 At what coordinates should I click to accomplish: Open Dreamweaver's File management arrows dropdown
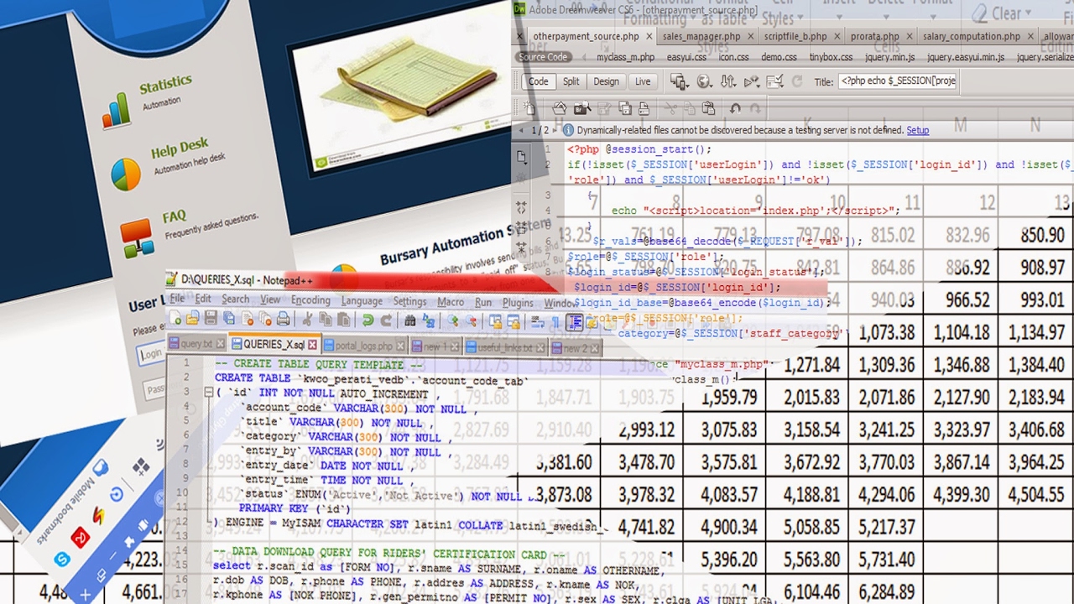click(x=727, y=81)
